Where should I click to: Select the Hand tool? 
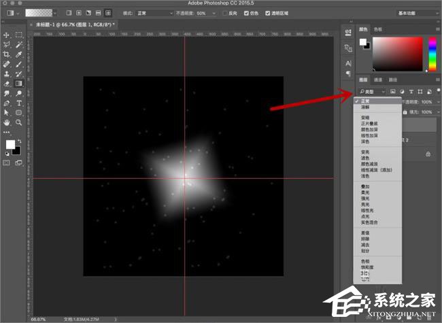(x=6, y=122)
